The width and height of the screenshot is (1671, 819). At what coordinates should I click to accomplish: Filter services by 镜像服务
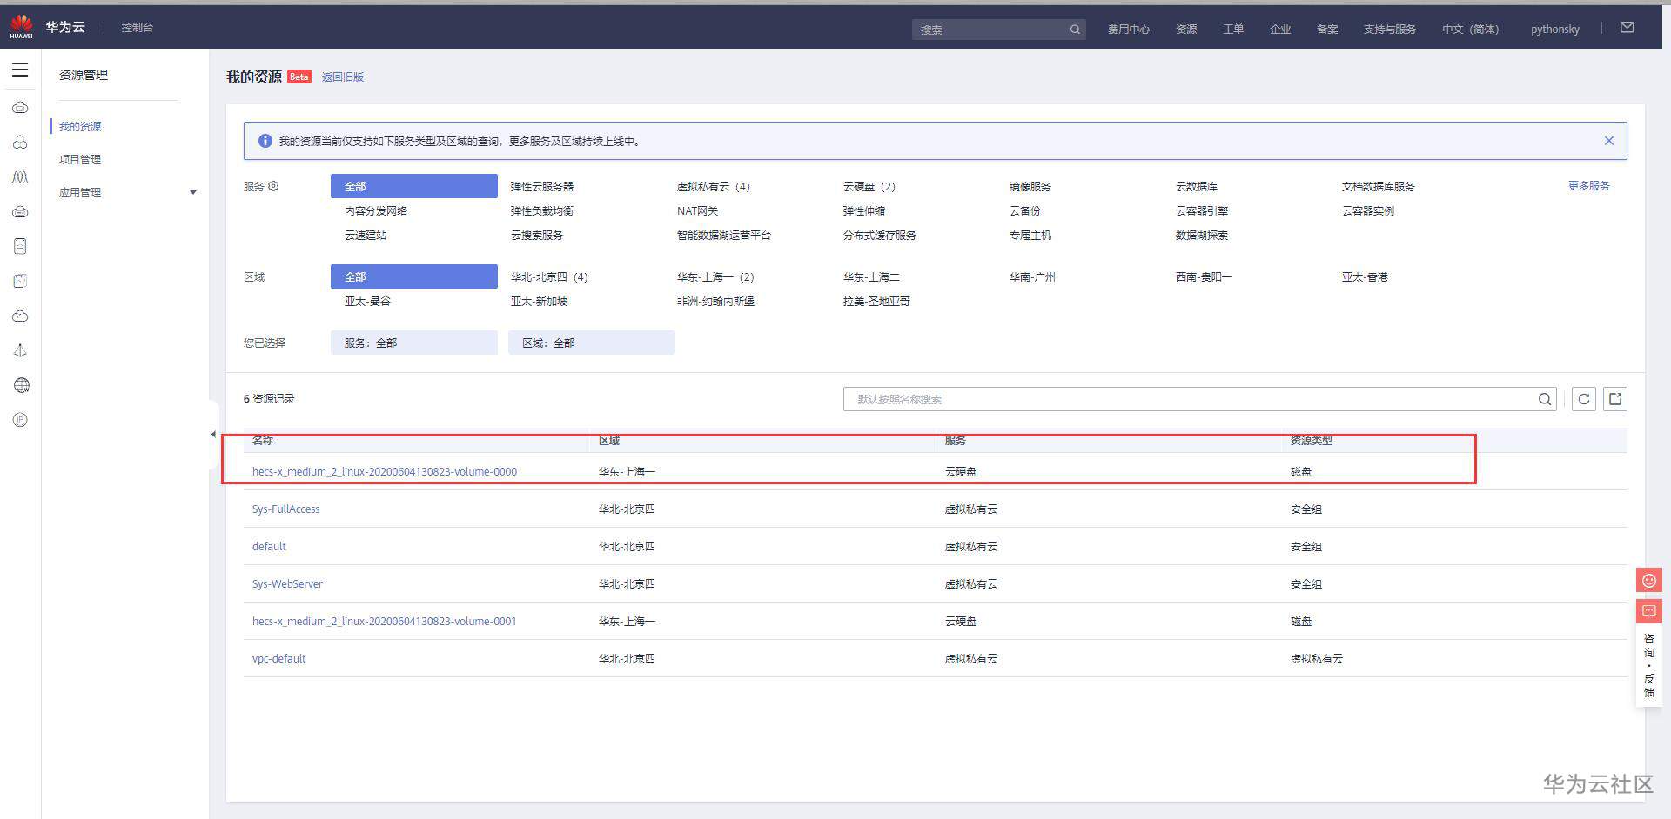(x=1030, y=187)
